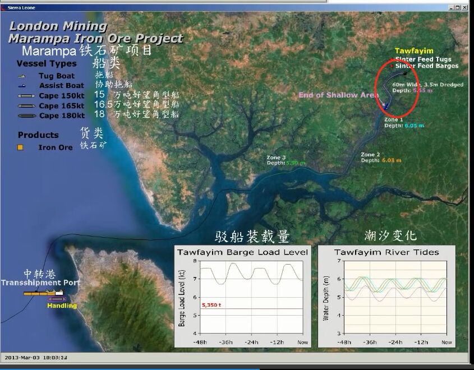Click the Barge Load Level curve plot area

tap(251, 297)
